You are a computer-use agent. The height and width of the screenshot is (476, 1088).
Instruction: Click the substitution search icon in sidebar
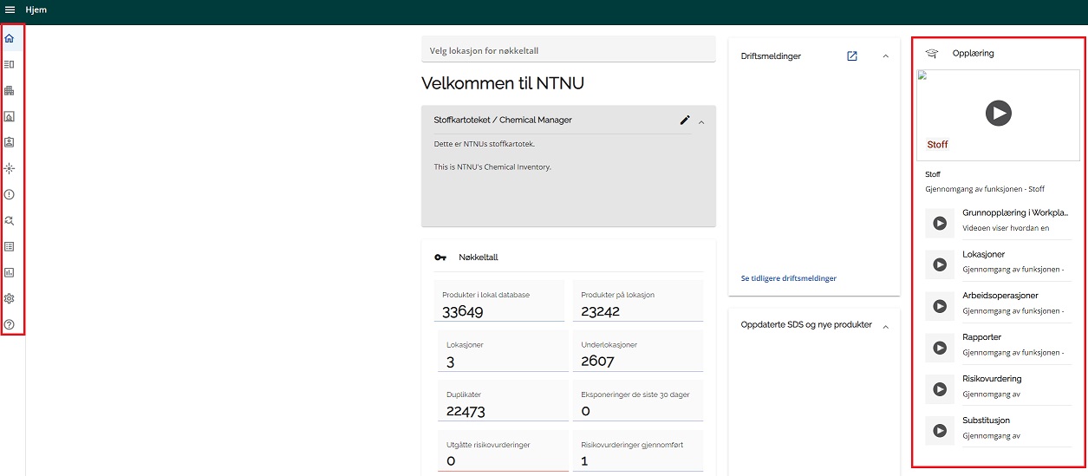coord(10,220)
